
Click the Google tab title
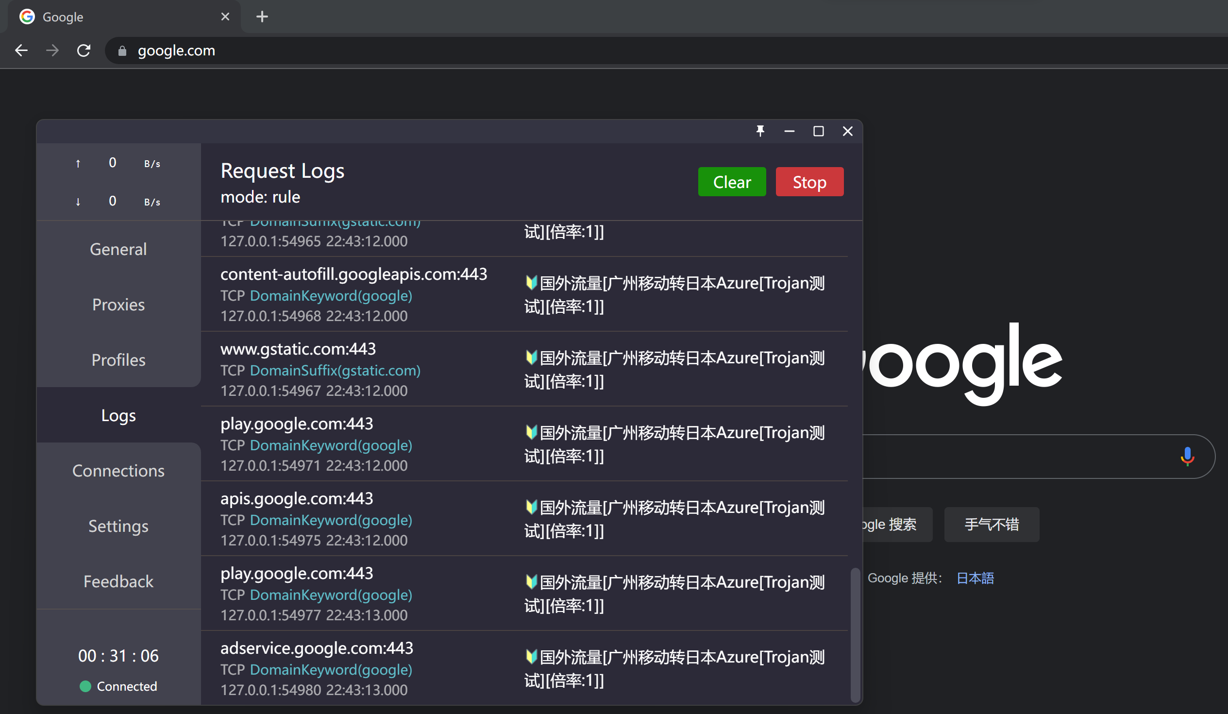pyautogui.click(x=63, y=17)
